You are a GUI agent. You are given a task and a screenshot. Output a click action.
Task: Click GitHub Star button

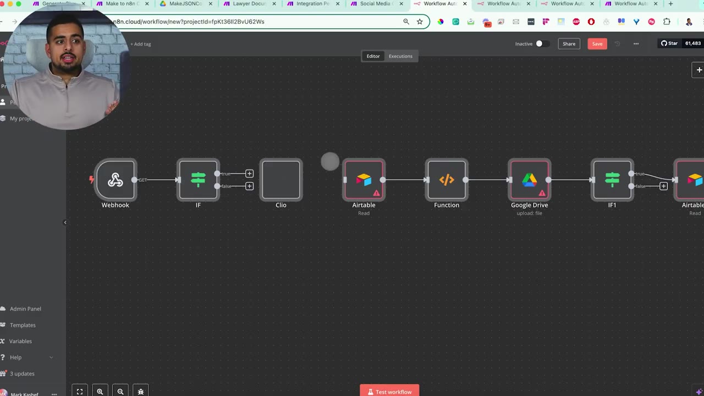669,43
